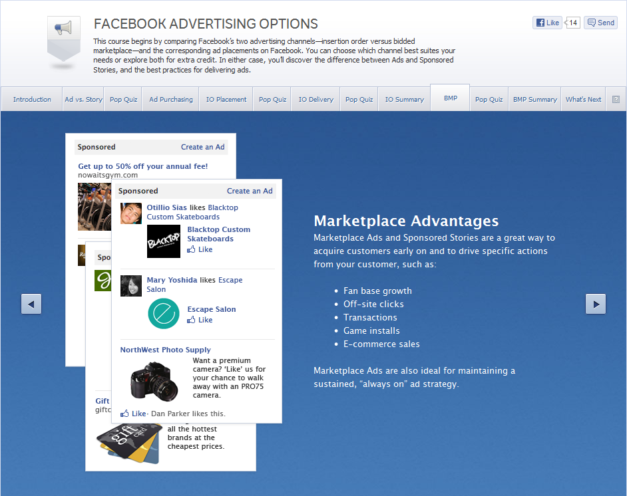Click the Escape Salon teal logo
The width and height of the screenshot is (627, 496).
(164, 314)
